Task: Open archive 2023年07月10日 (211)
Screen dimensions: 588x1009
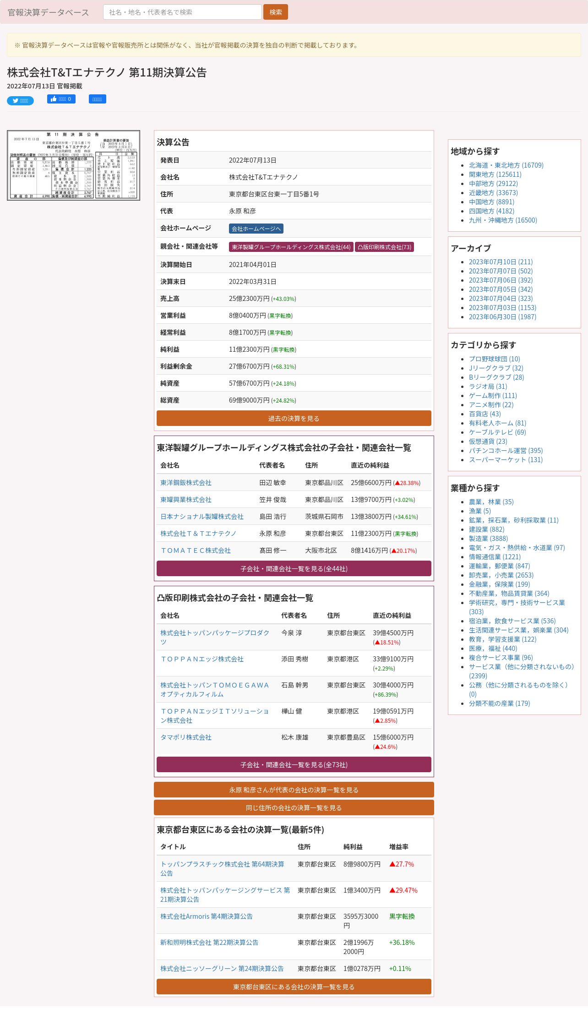Action: [501, 262]
